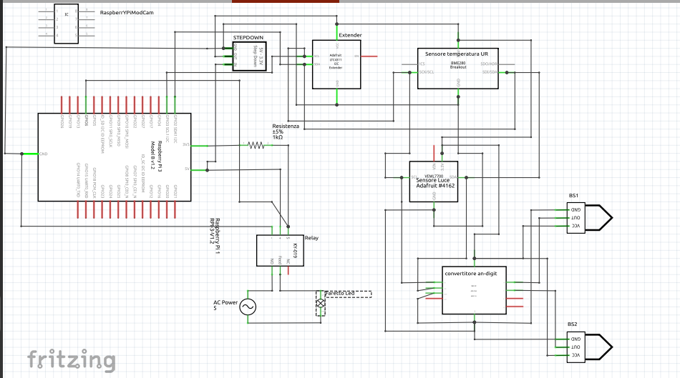Click the RaspberrYPiModCam label
This screenshot has height=378, width=680.
pyautogui.click(x=127, y=13)
